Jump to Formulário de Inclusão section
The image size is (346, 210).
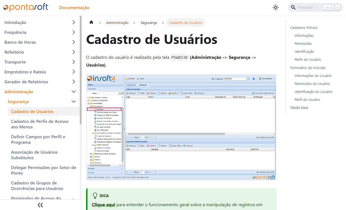pyautogui.click(x=308, y=68)
